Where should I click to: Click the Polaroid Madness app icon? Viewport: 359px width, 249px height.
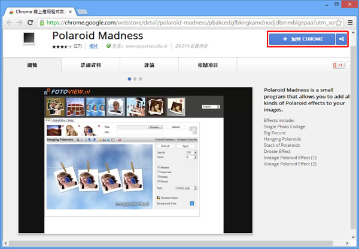tap(29, 38)
